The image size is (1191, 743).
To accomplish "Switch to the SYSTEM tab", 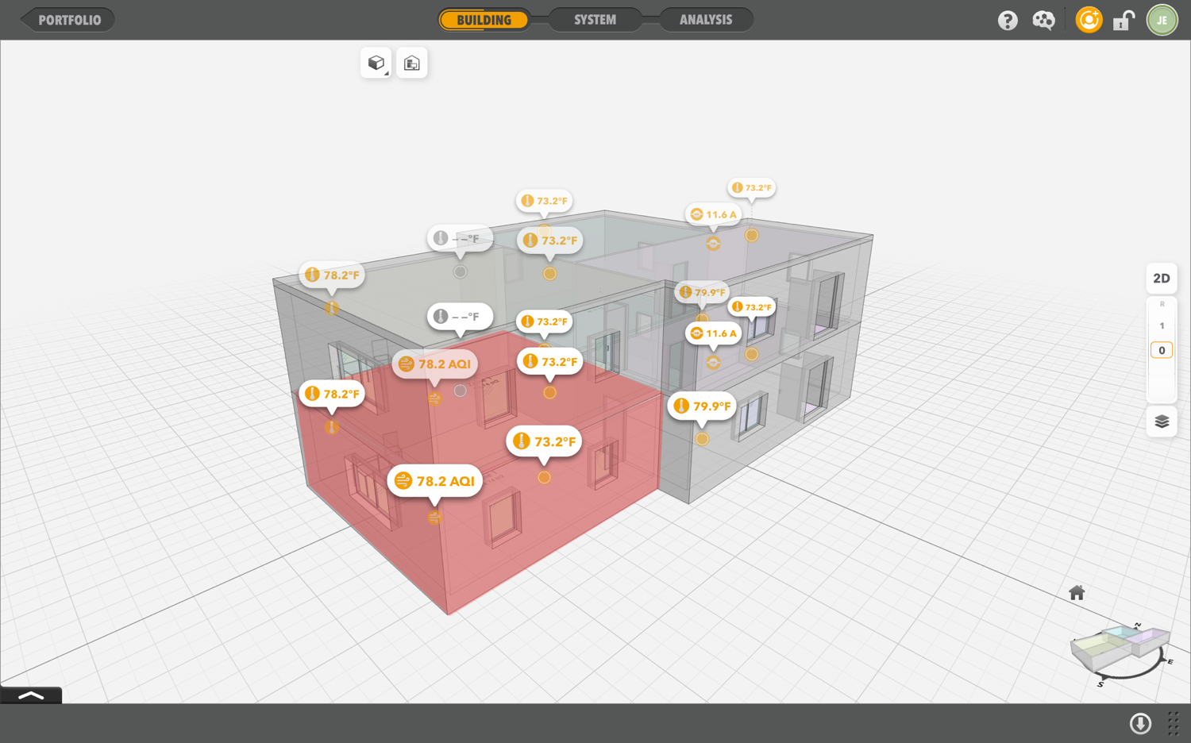I will tap(595, 20).
